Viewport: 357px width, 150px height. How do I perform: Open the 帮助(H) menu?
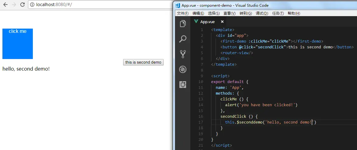click(294, 13)
